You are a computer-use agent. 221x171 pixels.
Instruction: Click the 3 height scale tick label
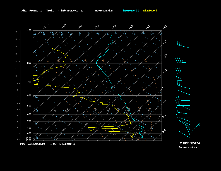(17, 122)
